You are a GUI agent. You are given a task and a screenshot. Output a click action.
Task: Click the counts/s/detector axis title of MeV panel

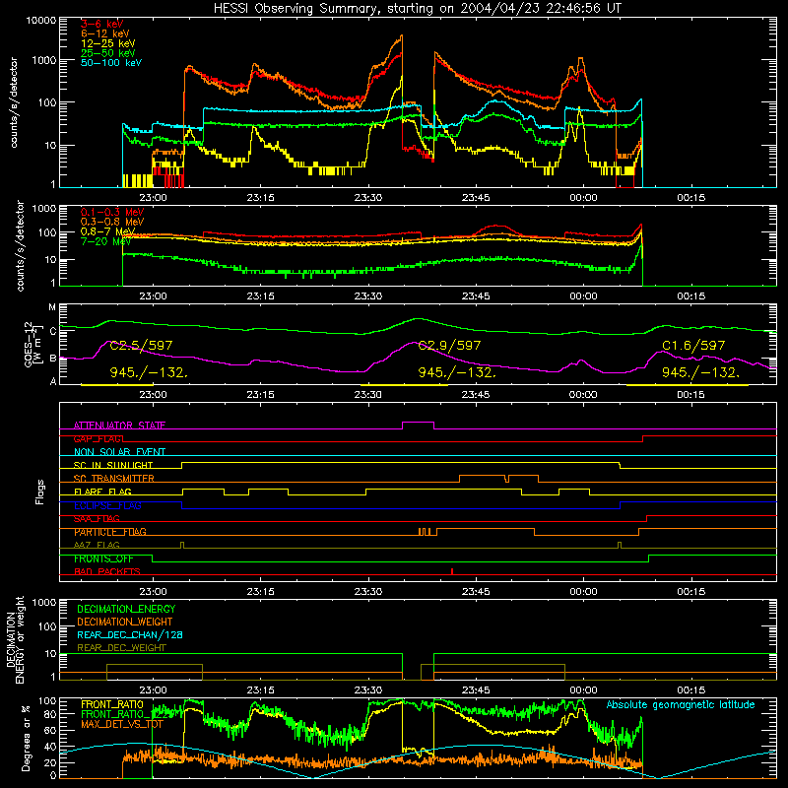point(20,245)
